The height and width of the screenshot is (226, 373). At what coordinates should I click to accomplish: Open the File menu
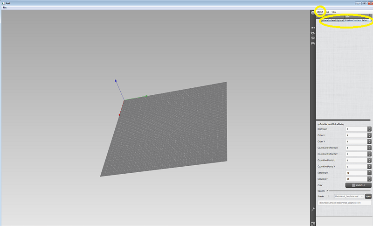tap(5, 7)
